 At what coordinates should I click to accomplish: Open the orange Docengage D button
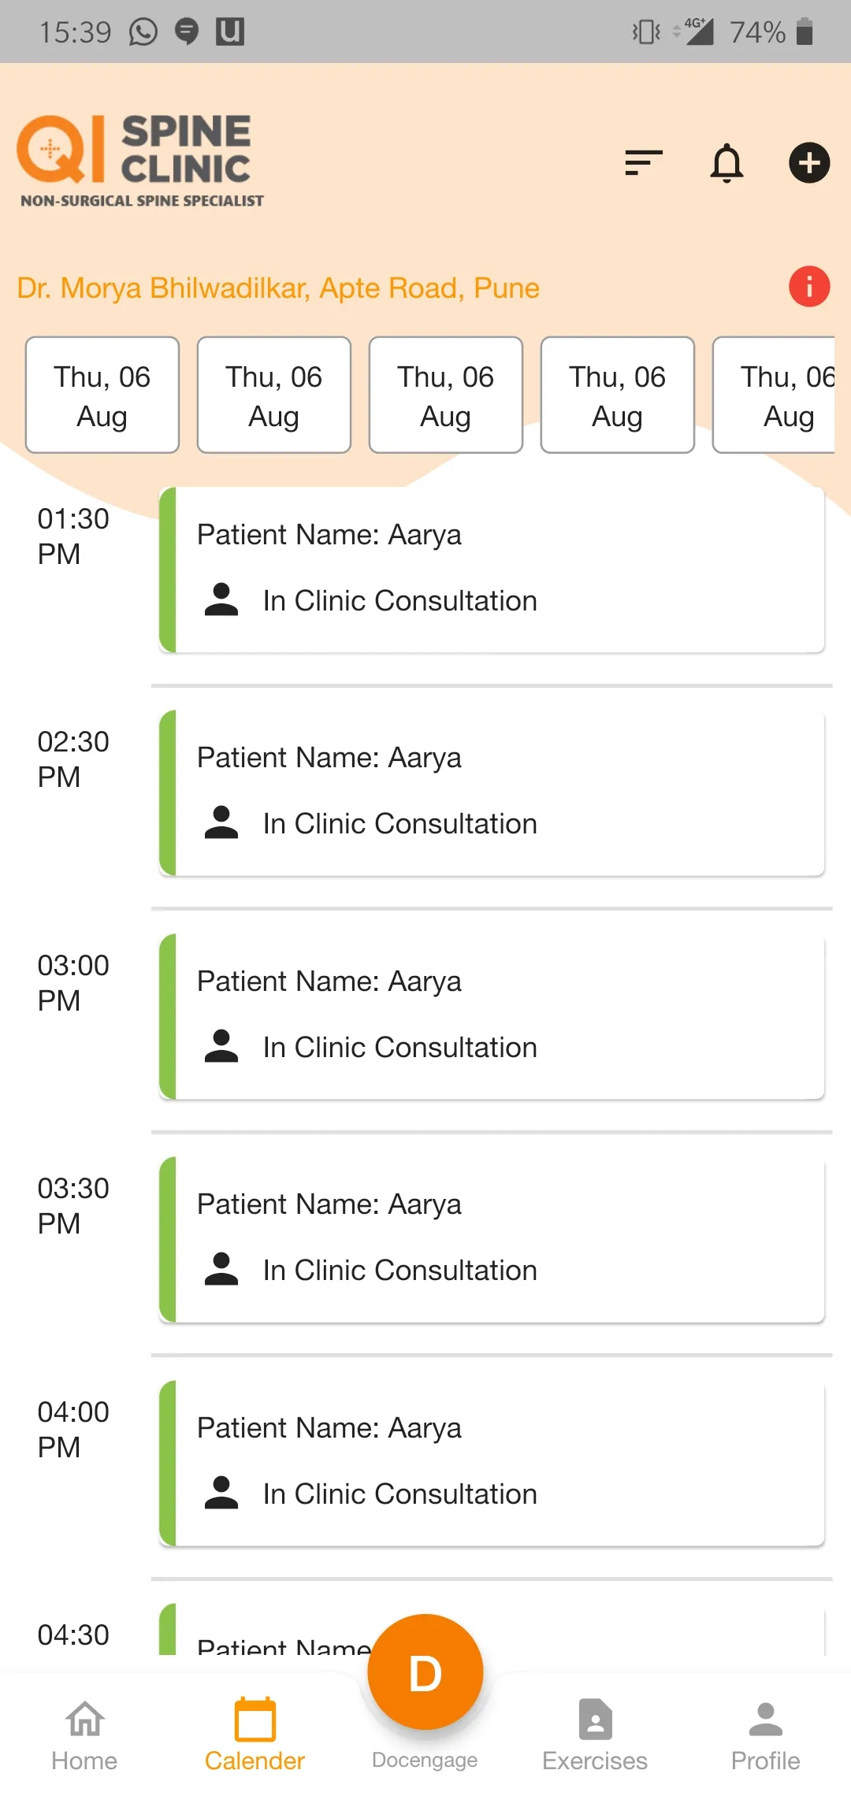pyautogui.click(x=425, y=1672)
